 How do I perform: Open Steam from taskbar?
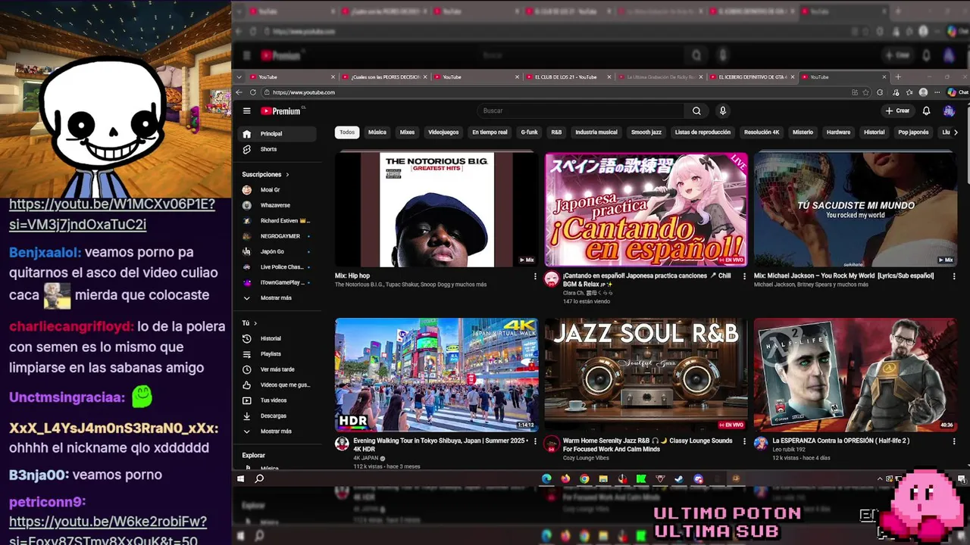point(679,478)
